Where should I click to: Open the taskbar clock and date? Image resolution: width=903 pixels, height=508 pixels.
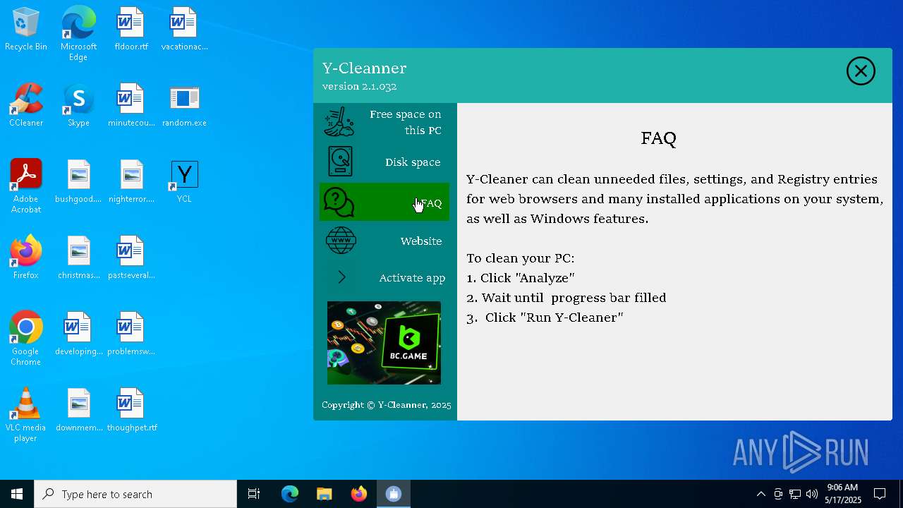[x=843, y=494]
